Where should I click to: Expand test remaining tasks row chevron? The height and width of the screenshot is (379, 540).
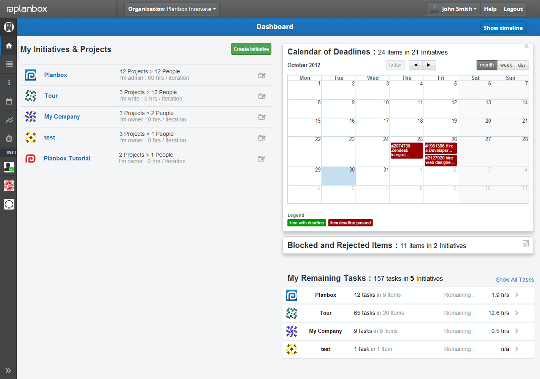pyautogui.click(x=517, y=349)
